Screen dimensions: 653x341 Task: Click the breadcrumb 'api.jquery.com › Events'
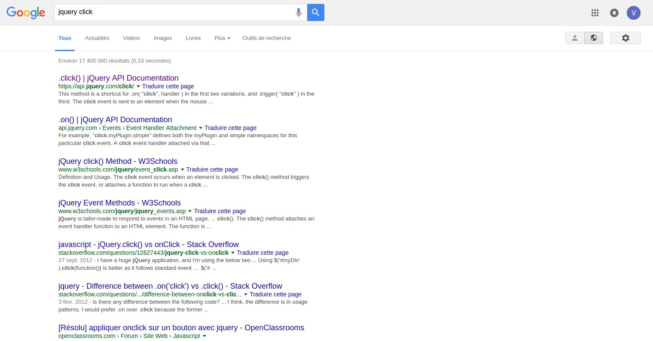pyautogui.click(x=90, y=128)
